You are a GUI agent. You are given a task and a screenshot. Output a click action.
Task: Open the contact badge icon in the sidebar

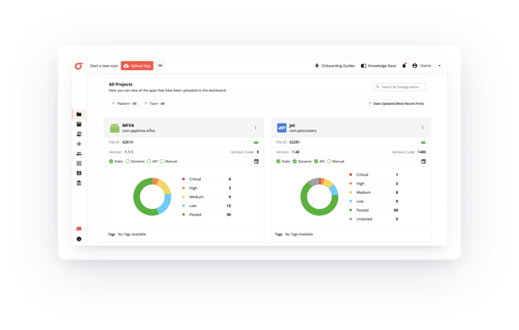click(x=79, y=173)
